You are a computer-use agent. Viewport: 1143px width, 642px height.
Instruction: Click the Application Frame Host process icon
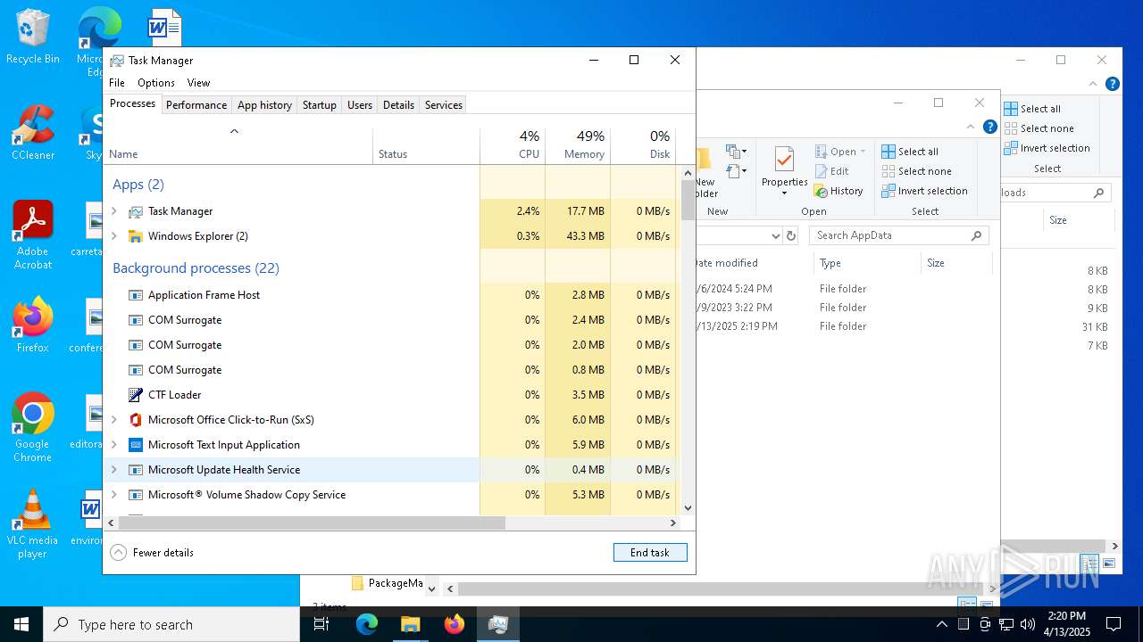[136, 295]
